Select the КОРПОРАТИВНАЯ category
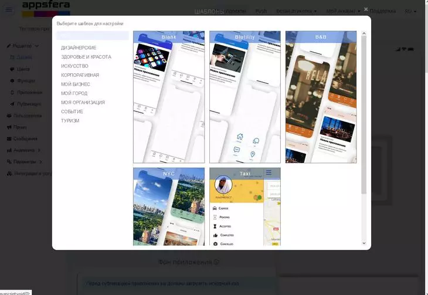This screenshot has width=428, height=295. coord(80,75)
